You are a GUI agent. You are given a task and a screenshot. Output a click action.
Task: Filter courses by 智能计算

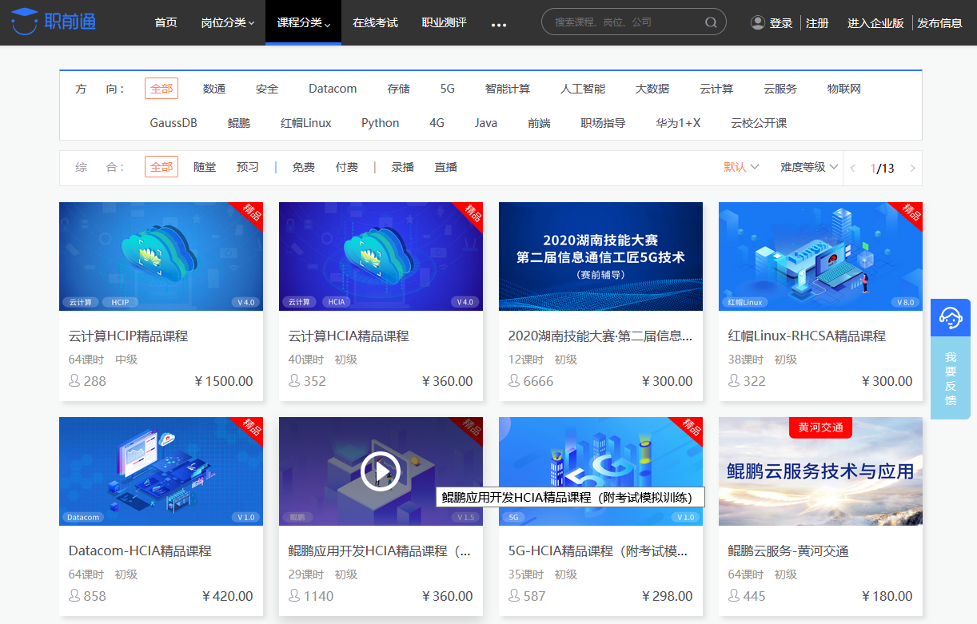tap(508, 89)
